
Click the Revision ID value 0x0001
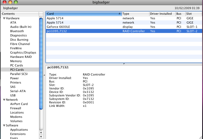[88, 102]
